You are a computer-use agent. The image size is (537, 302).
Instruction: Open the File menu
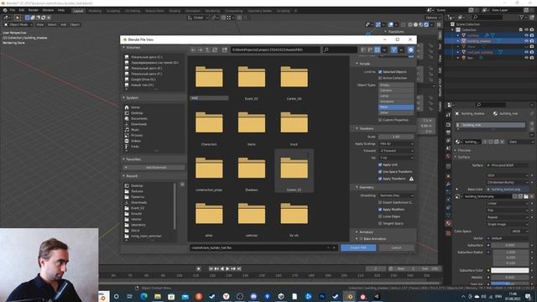coord(13,10)
